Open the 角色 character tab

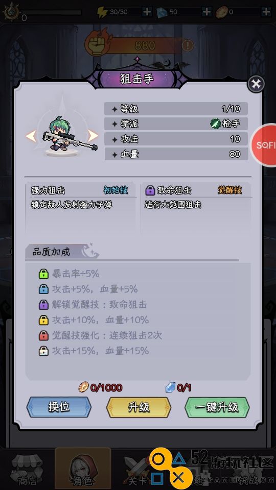point(83,469)
